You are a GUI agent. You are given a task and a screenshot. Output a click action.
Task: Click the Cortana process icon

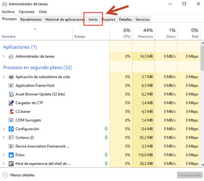click(x=11, y=138)
